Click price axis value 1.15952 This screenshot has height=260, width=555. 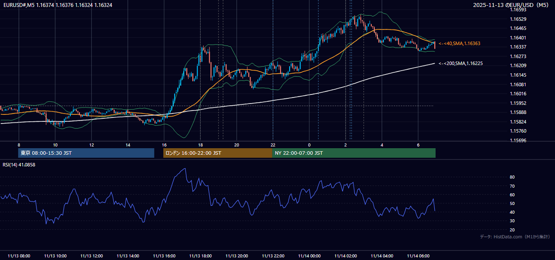tap(518, 104)
